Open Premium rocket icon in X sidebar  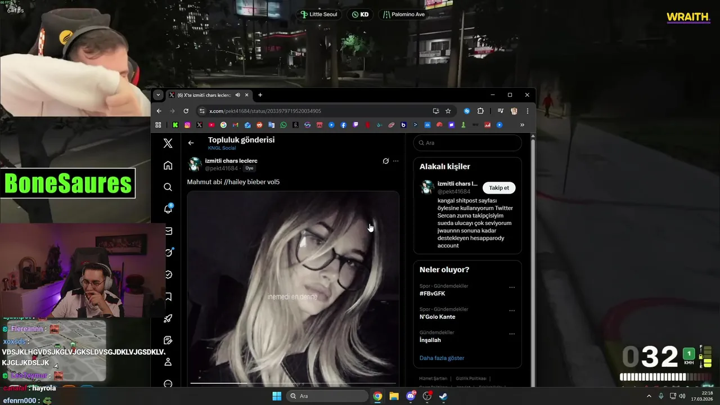168,318
